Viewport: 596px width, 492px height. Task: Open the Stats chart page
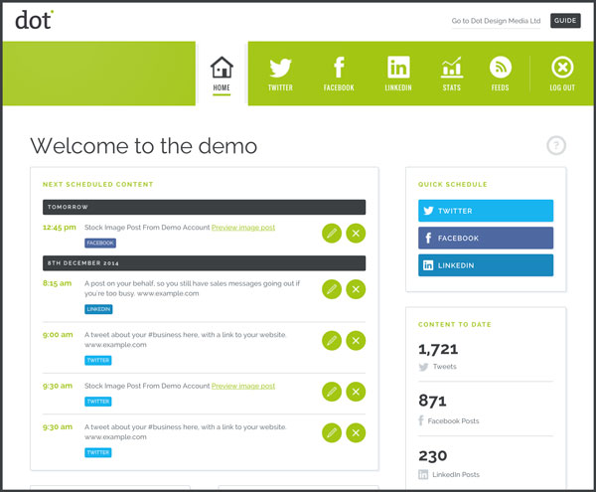[452, 74]
